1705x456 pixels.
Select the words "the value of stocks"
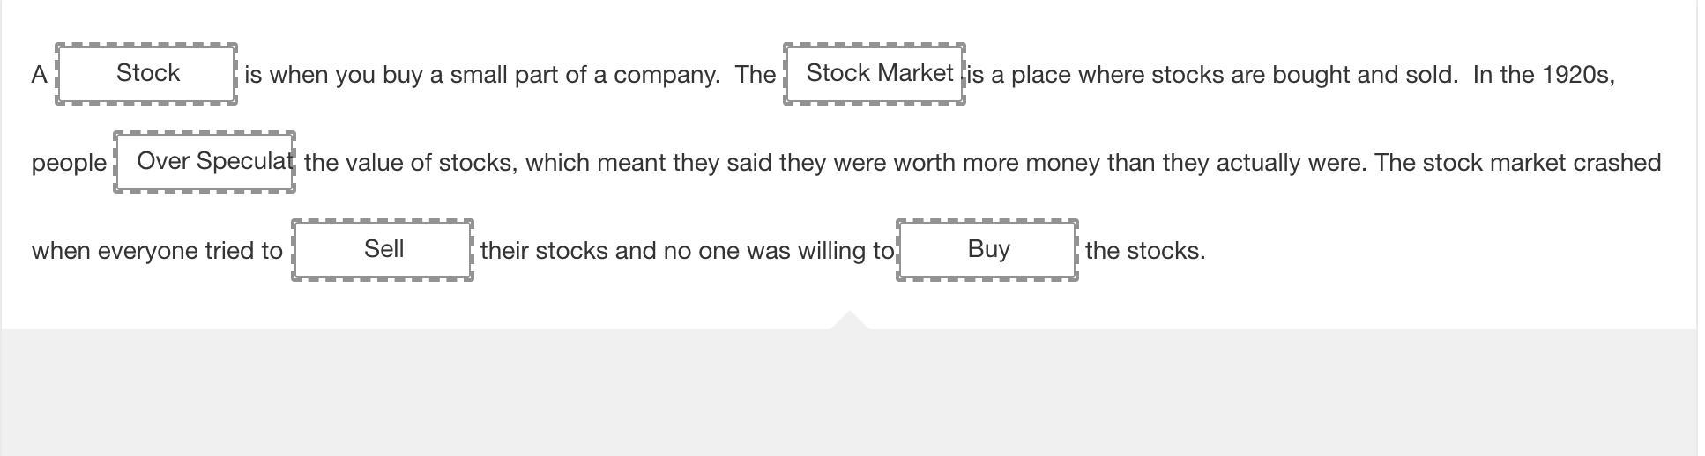(x=409, y=163)
